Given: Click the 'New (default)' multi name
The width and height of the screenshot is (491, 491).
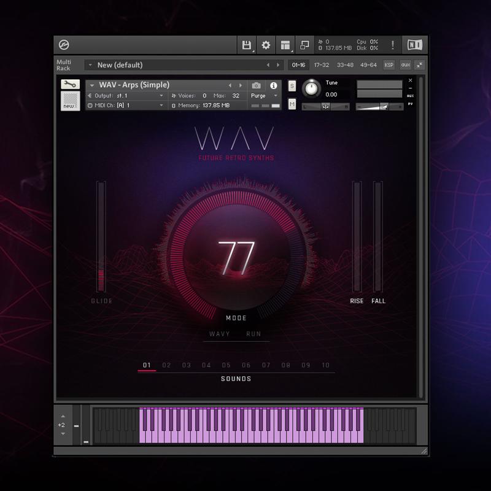Looking at the screenshot, I should point(120,65).
